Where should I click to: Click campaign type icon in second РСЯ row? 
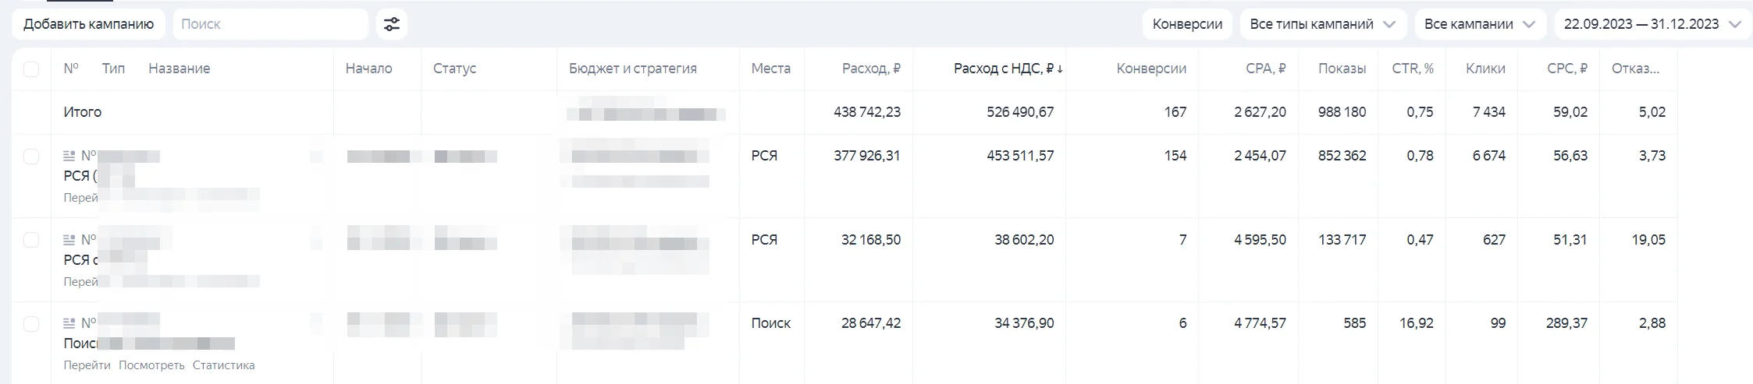[x=69, y=240]
